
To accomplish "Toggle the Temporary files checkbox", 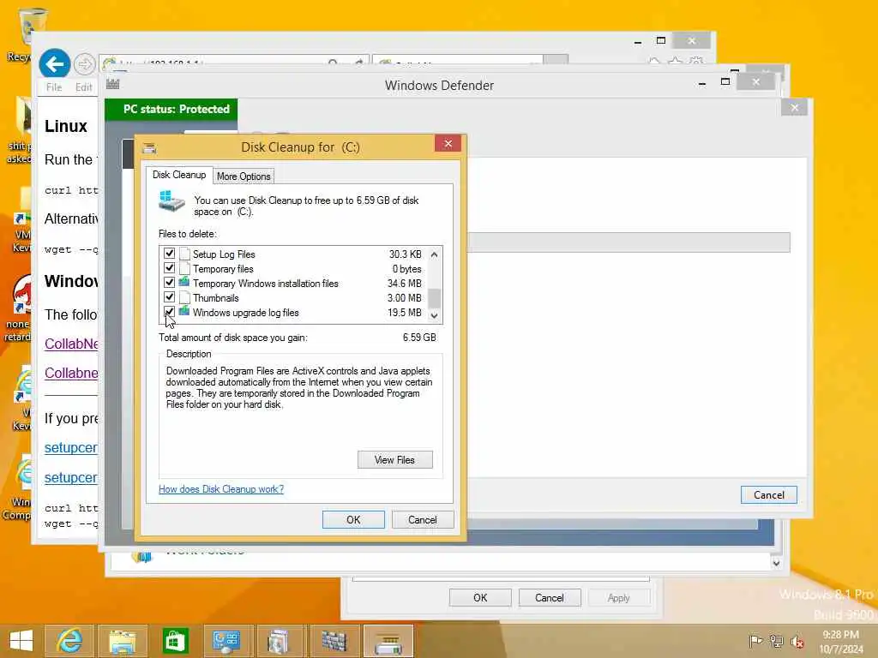I will [169, 268].
